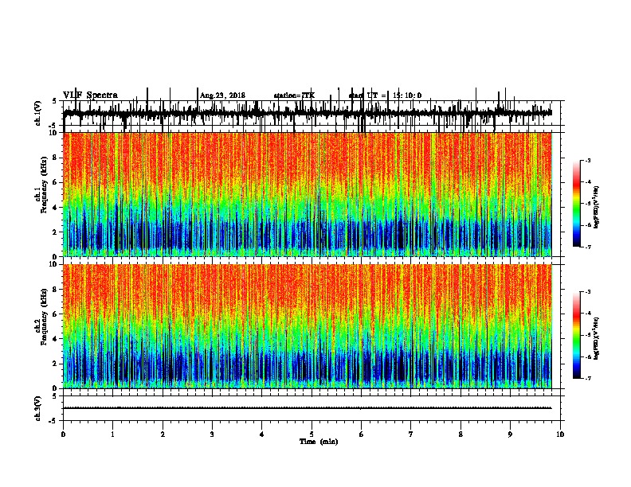
Task: Click the "4" kHz tick on ch.2 frequency axis
Action: [55, 339]
